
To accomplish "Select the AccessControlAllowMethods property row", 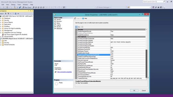I will pyautogui.click(x=111, y=42).
